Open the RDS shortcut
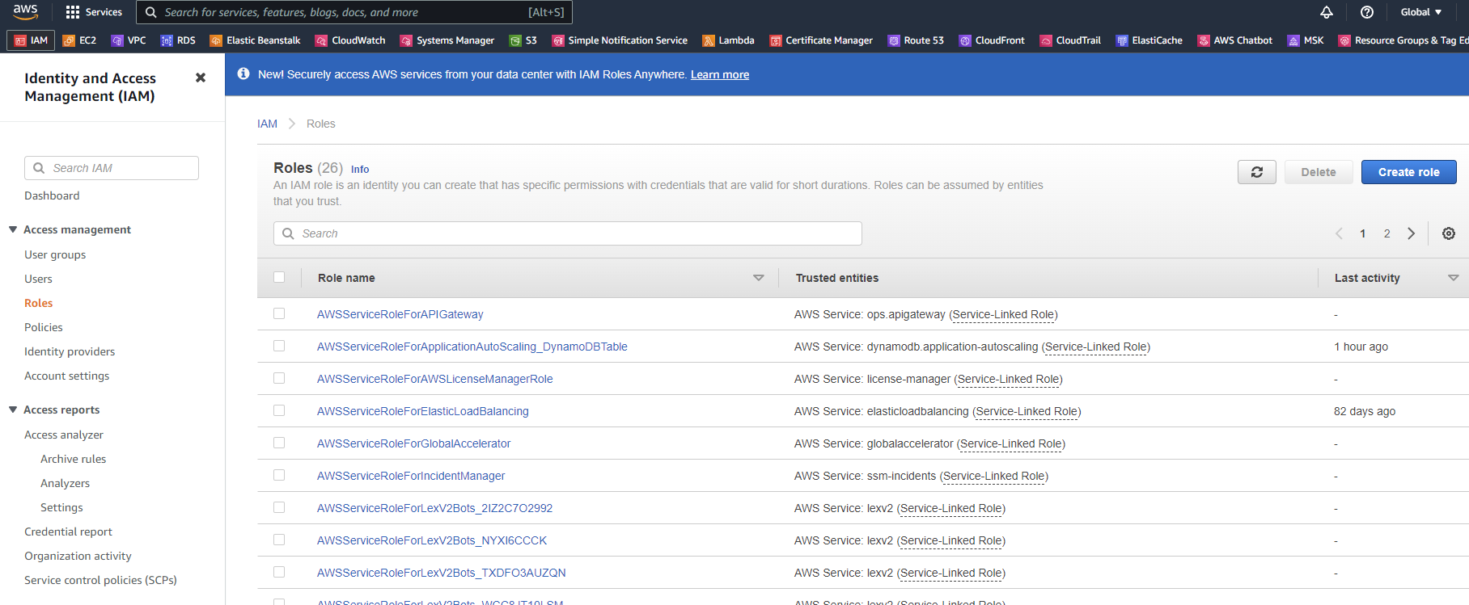 [178, 40]
